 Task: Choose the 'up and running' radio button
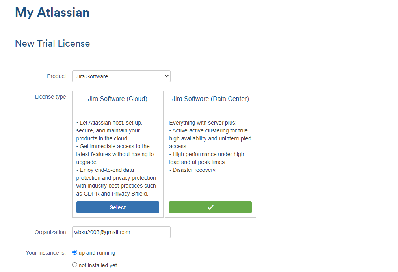75,252
